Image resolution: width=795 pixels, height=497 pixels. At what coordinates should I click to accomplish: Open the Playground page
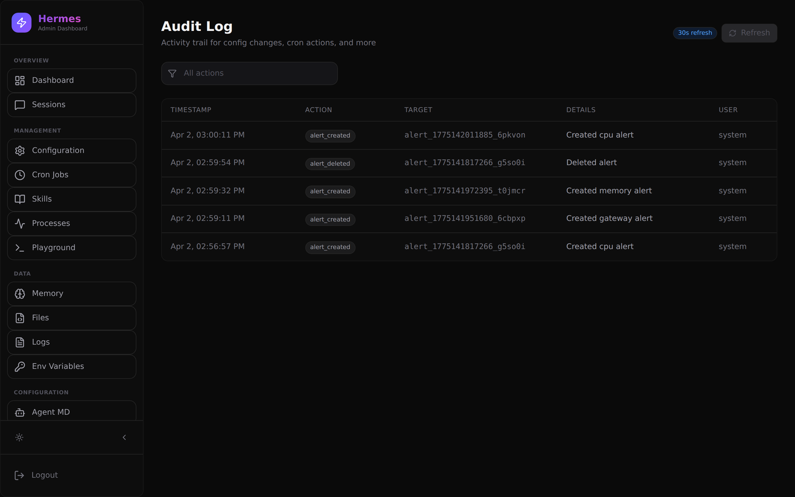(72, 248)
